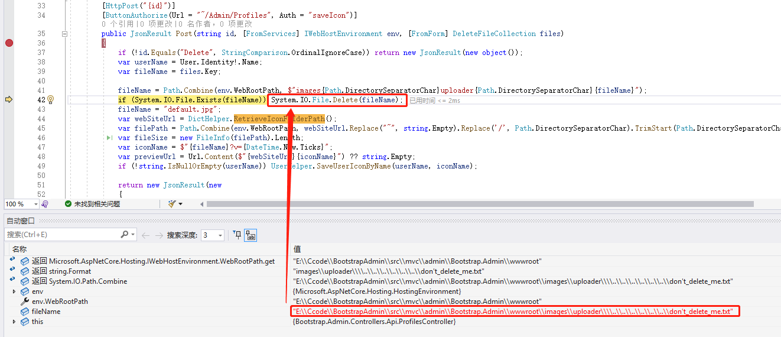Click the 名称 column header
Viewport: 781px width, 337px height.
coord(19,249)
